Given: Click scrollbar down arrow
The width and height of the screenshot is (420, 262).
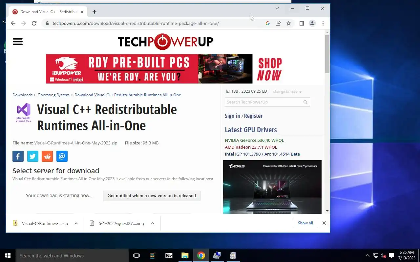Looking at the screenshot, I should [327, 211].
